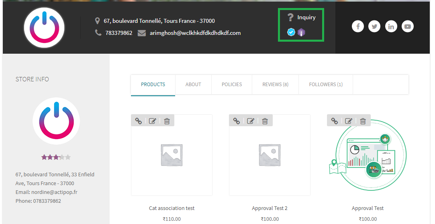Copy link for Cat association test product

pos(139,121)
